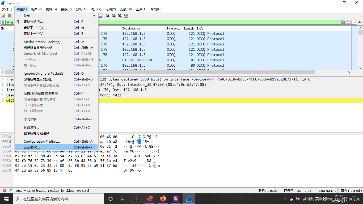The height and width of the screenshot is (204, 363).
Task: Select 首选项(P)... menu entry
Action: pyautogui.click(x=57, y=147)
